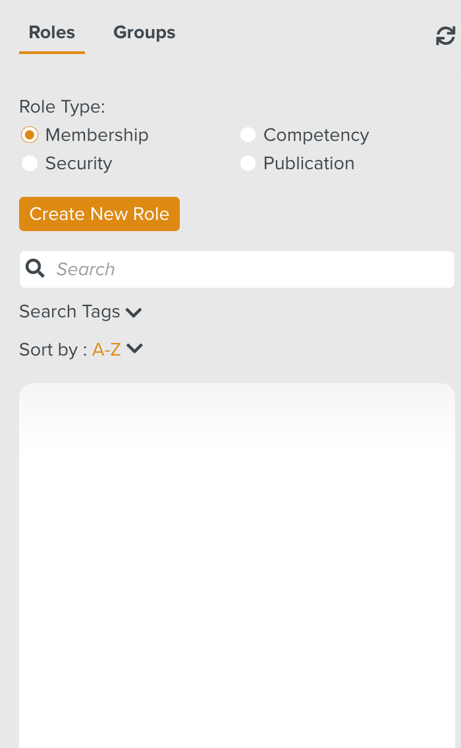Open the orange A-Z sort order dropdown
The width and height of the screenshot is (461, 748).
click(107, 350)
